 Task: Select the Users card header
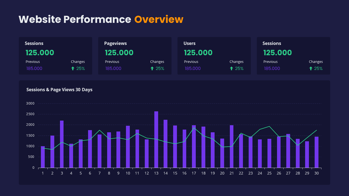click(189, 43)
